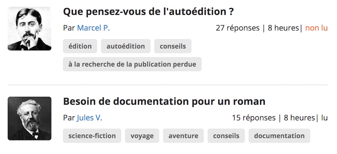337x154 pixels.
Task: Click "8 heures" timestamp of Marcel P.'s thread
Action: [283, 28]
